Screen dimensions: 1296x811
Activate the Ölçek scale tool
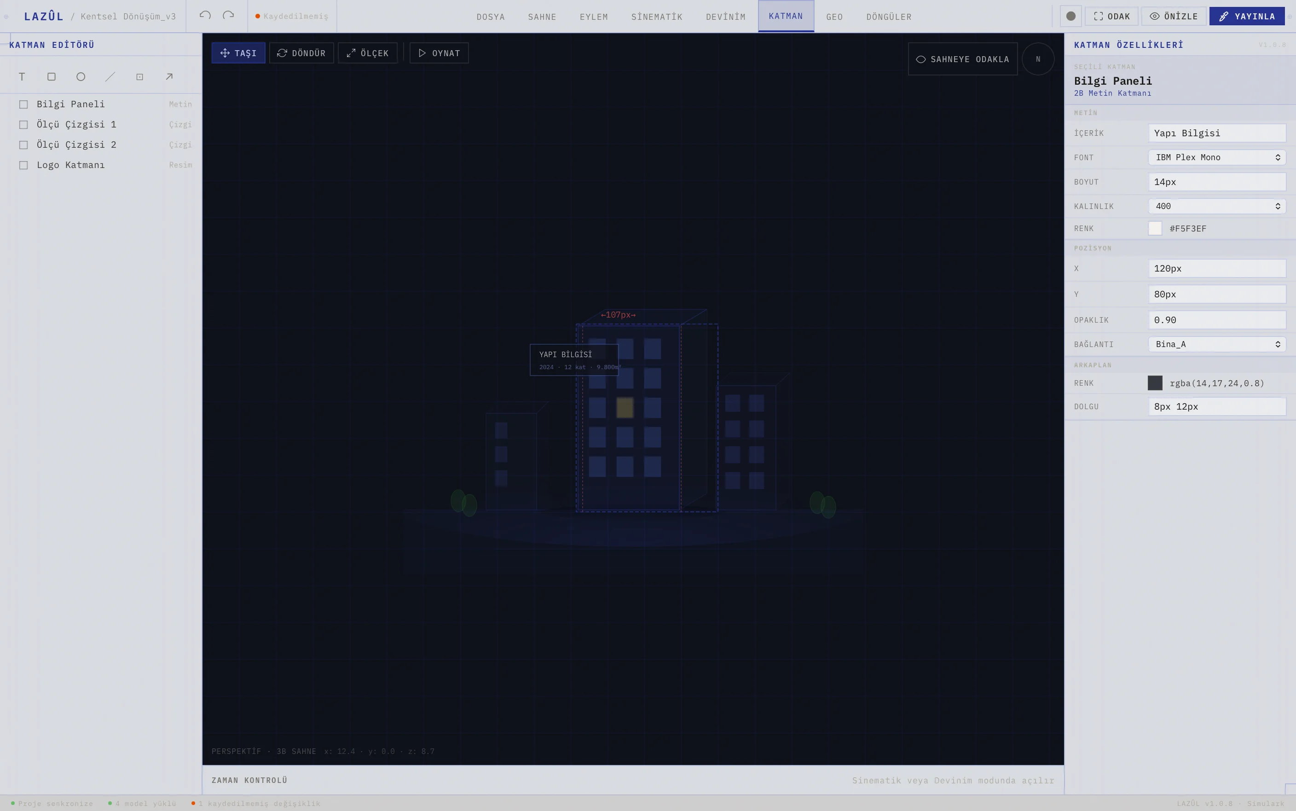[x=368, y=53]
